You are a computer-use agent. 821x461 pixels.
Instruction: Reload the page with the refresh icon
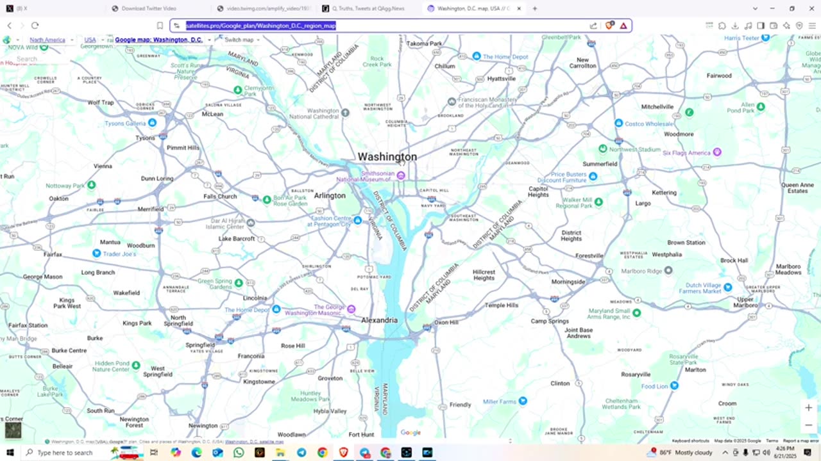click(x=35, y=26)
